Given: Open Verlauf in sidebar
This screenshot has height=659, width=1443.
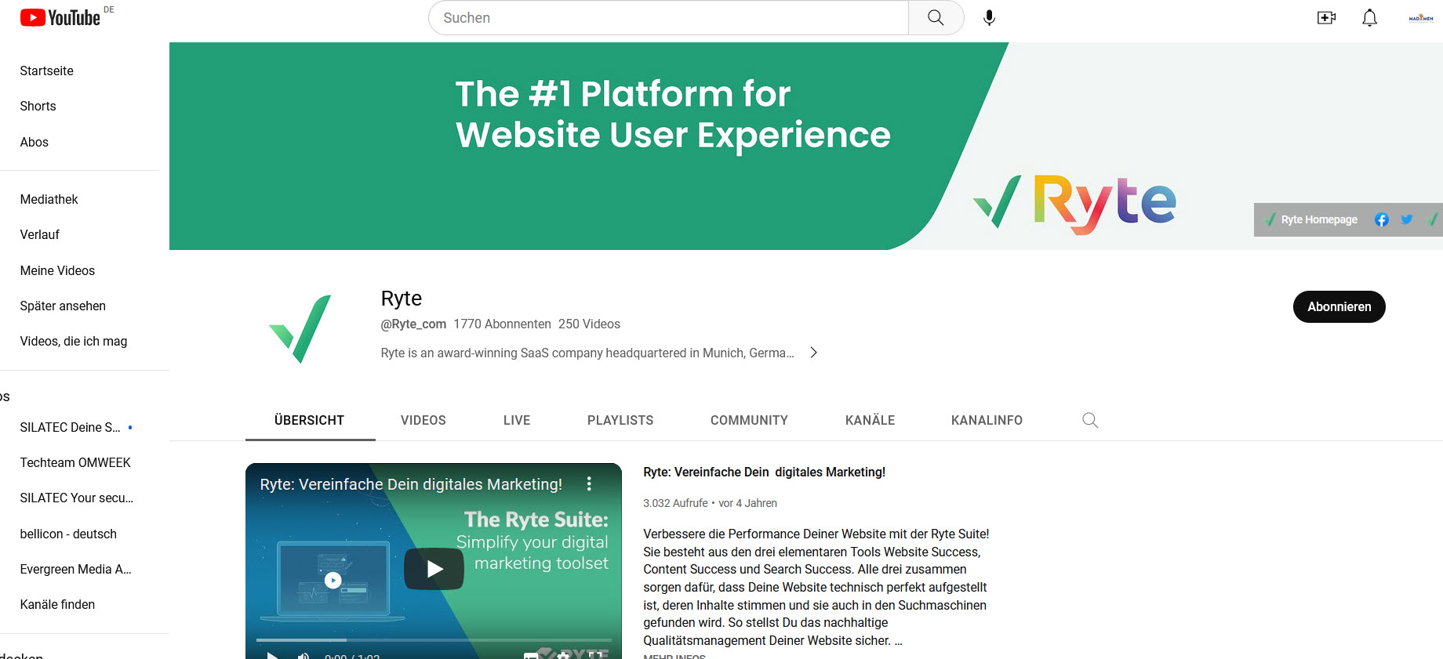Looking at the screenshot, I should pos(40,234).
